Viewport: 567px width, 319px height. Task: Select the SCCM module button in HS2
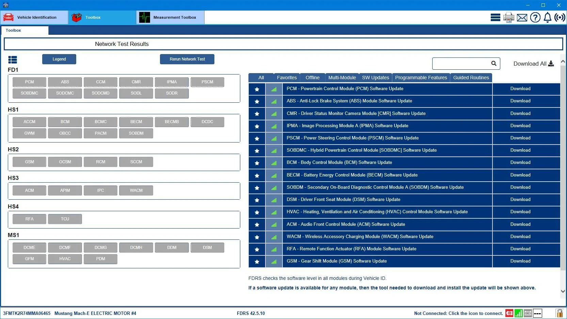click(136, 162)
